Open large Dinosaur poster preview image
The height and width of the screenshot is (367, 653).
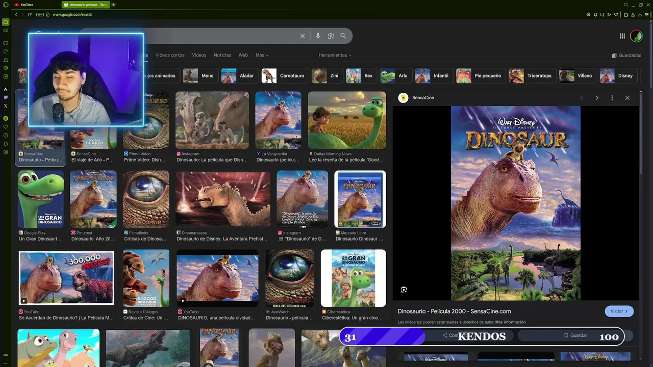[x=516, y=203]
